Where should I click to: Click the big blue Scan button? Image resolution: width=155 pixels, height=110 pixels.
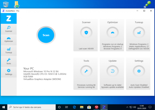click(46, 35)
